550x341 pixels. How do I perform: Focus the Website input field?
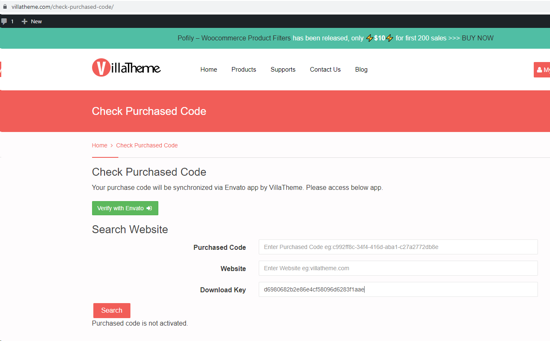tap(398, 268)
